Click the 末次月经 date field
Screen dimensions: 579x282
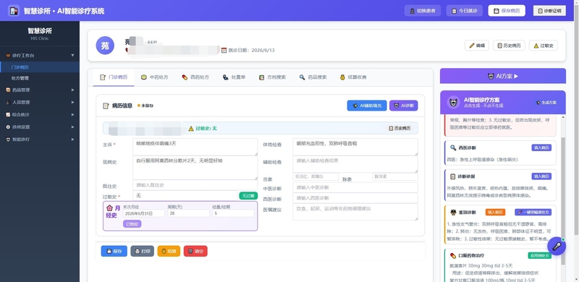point(144,213)
